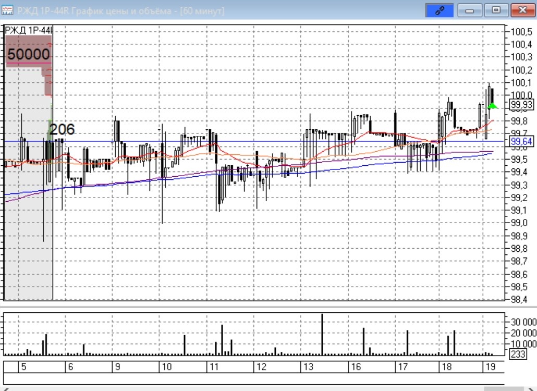Click the 100,5 price scale label
The width and height of the screenshot is (537, 391).
click(521, 32)
